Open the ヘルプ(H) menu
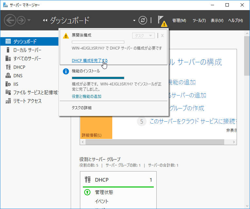This screenshot has height=209, width=250. click(x=236, y=21)
